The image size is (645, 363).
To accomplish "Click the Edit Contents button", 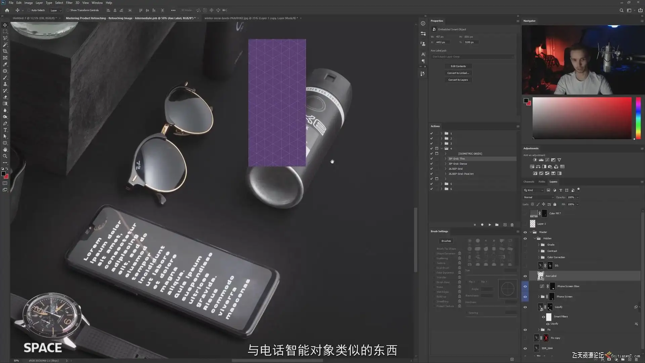I will coord(458,66).
